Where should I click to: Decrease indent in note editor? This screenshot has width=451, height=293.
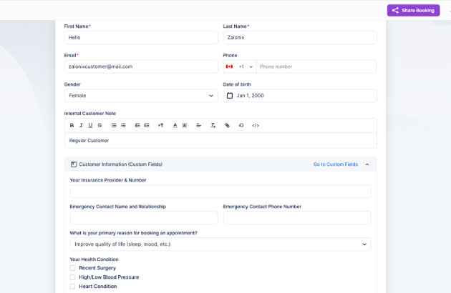point(137,125)
